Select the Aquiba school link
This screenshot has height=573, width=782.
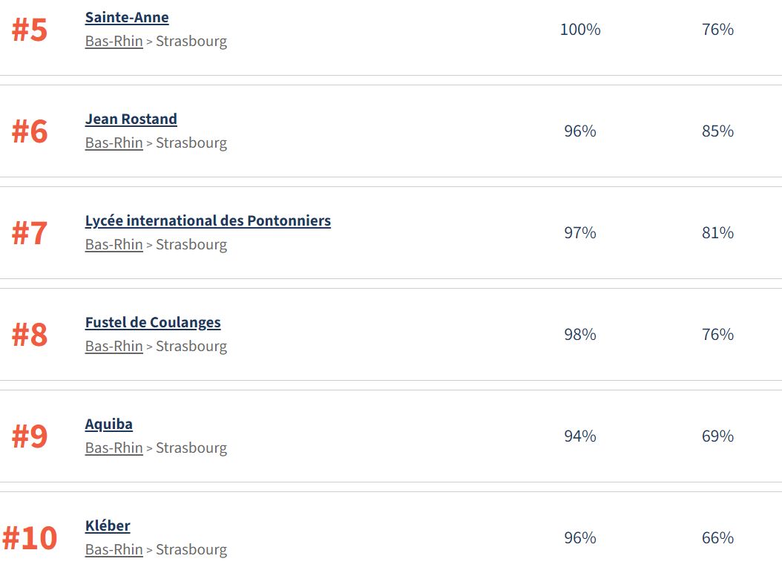point(109,425)
